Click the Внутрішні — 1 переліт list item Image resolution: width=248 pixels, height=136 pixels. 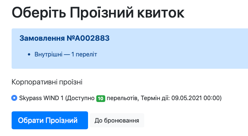click(x=66, y=55)
